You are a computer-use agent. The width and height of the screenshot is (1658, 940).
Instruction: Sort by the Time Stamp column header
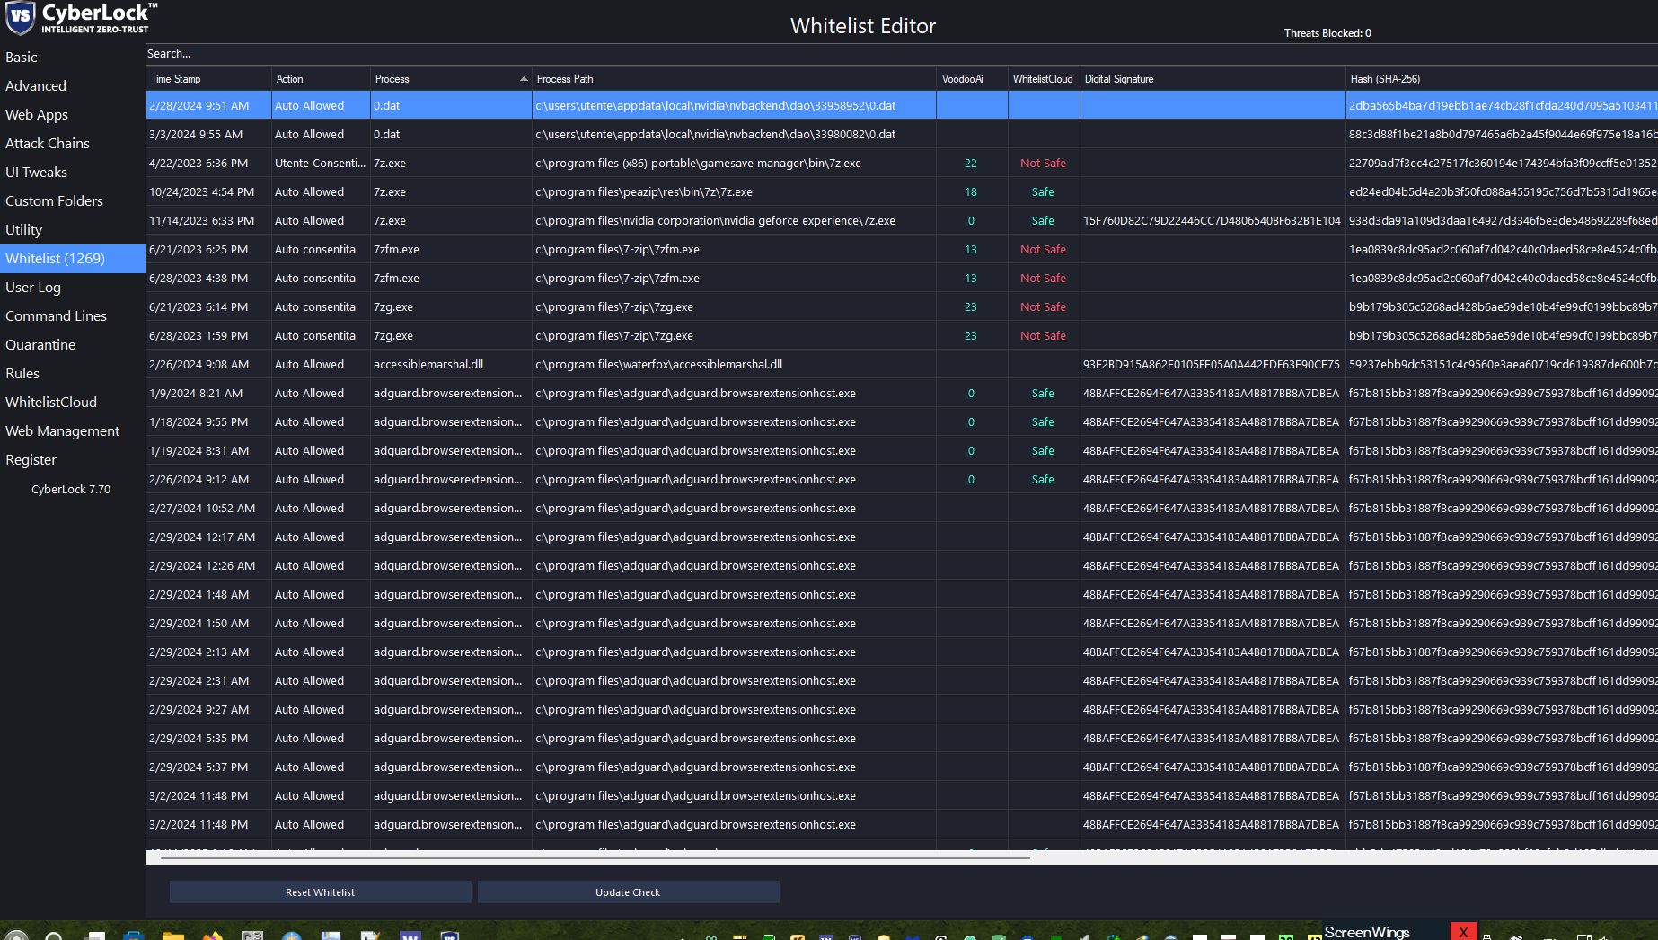[x=208, y=79]
